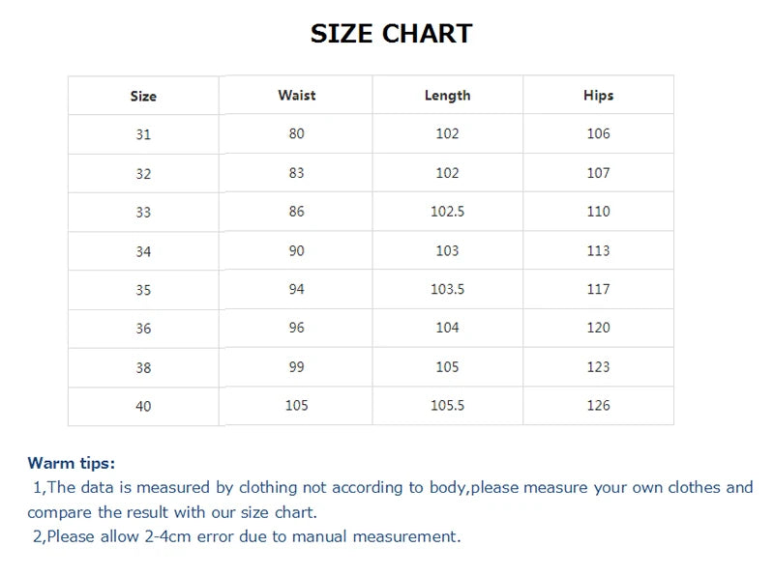Image resolution: width=774 pixels, height=576 pixels.
Task: Select waist value 99 cell
Action: click(x=296, y=367)
